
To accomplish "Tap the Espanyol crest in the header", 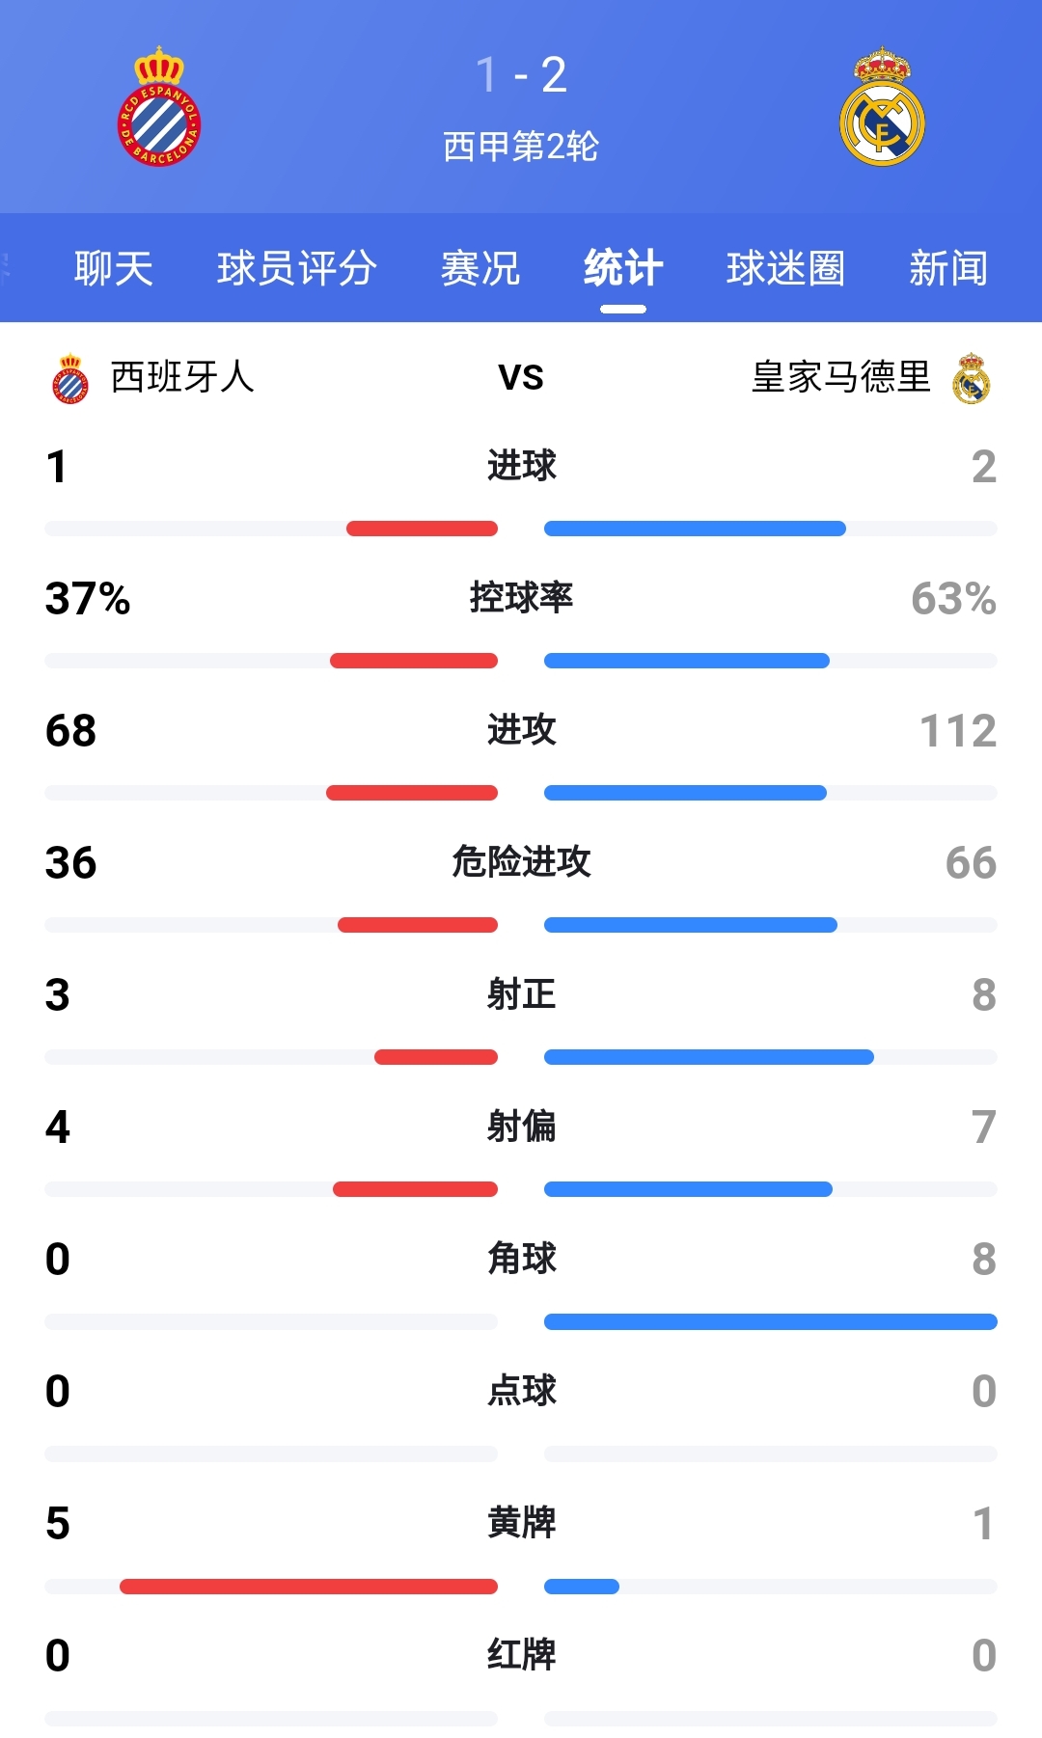I will [159, 106].
